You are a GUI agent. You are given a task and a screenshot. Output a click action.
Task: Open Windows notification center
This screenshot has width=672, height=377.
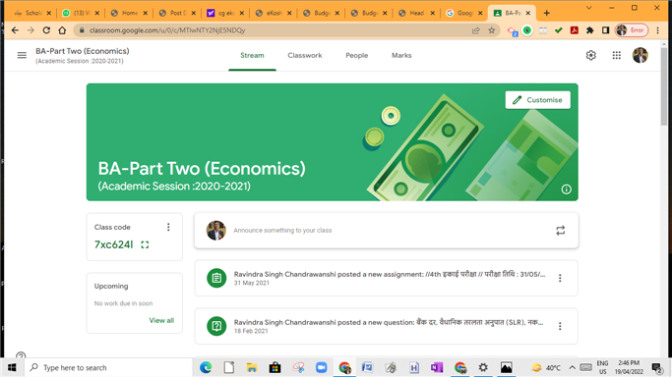[x=656, y=367]
